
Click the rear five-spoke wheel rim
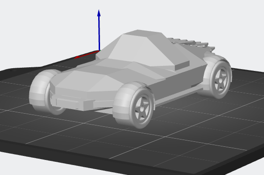tap(221, 81)
